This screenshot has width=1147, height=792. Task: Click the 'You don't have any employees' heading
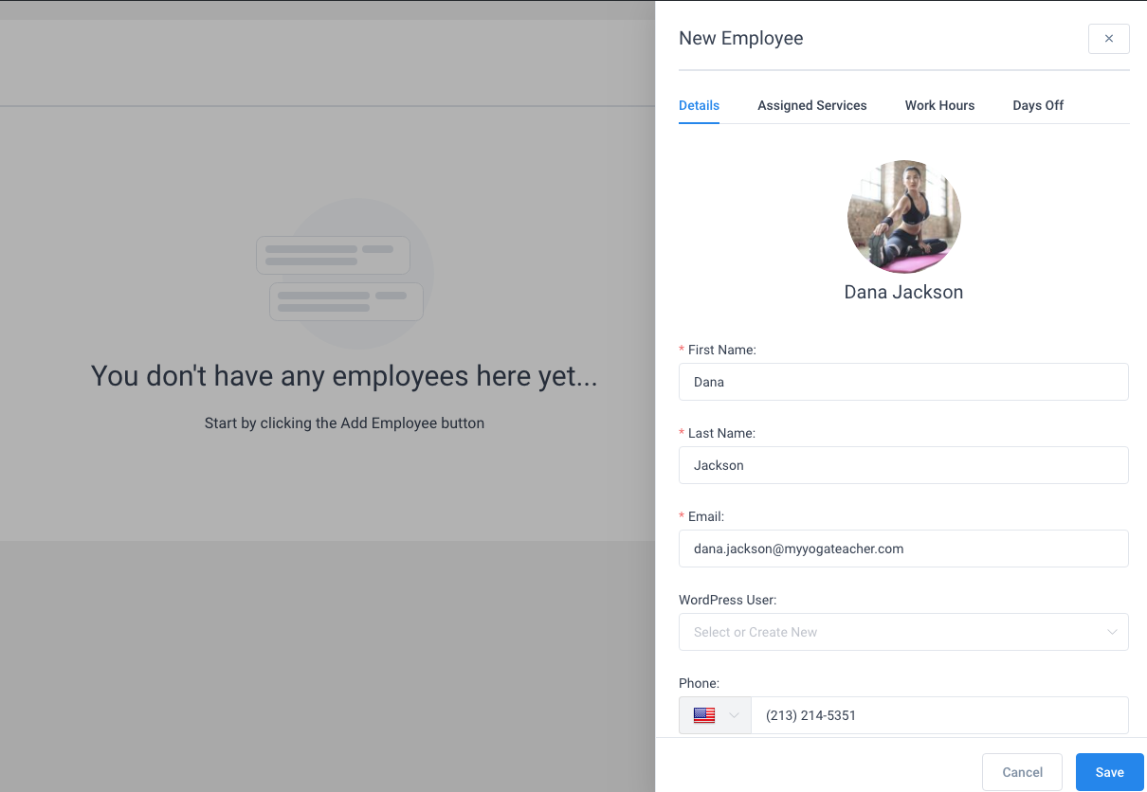(344, 376)
